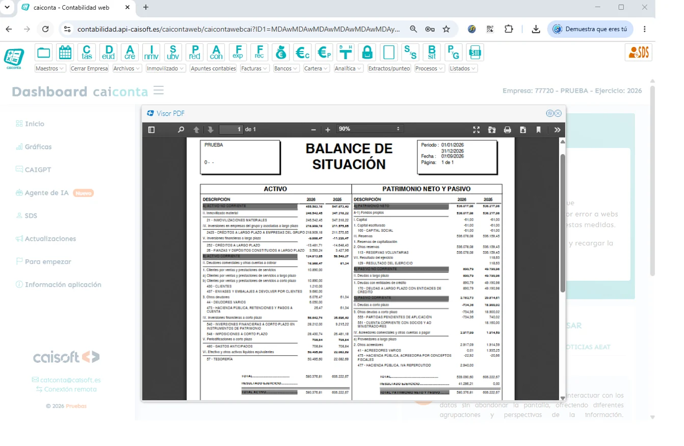
Task: Expand the Cartera dropdown menu
Action: click(317, 68)
